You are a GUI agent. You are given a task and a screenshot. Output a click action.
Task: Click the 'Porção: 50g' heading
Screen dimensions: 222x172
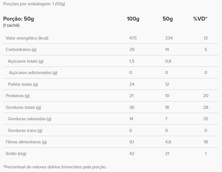pyautogui.click(x=18, y=19)
